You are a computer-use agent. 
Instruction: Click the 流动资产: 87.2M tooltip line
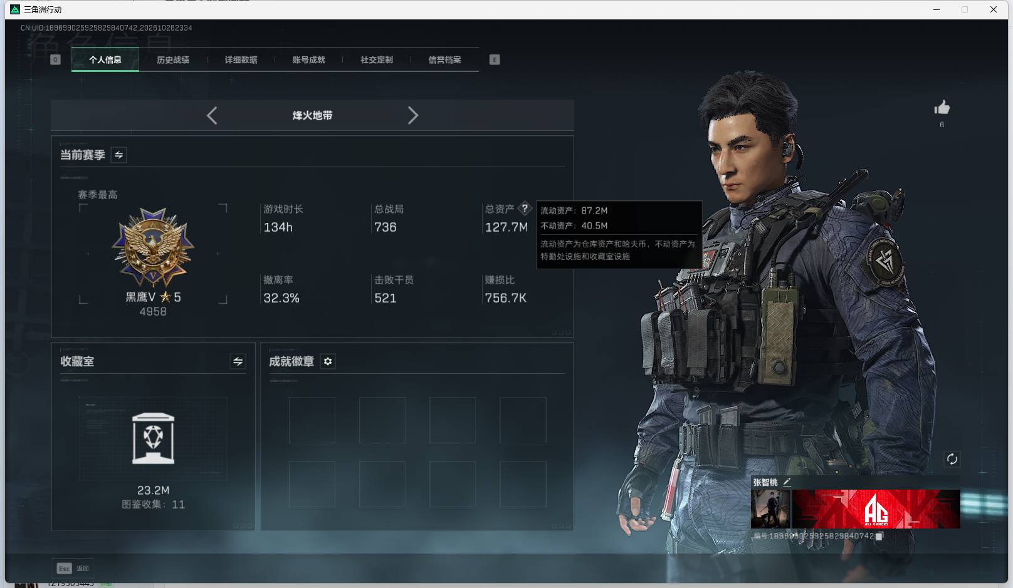tap(574, 210)
